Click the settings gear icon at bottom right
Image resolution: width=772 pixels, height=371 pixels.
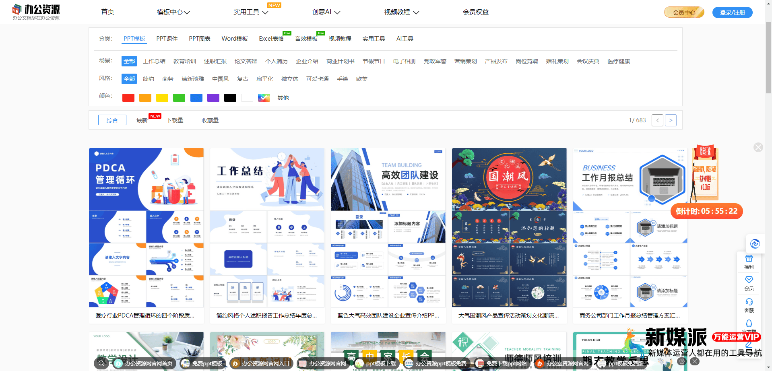(682, 361)
